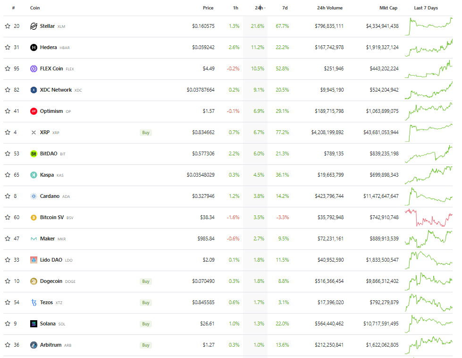This screenshot has width=462, height=358.
Task: Click Buy button for Dogecoin
Action: 146,281
